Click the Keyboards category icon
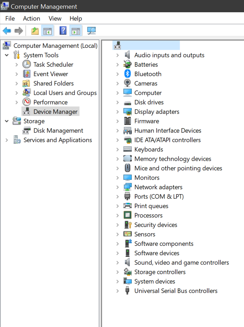The width and height of the screenshot is (244, 327). coord(127,149)
